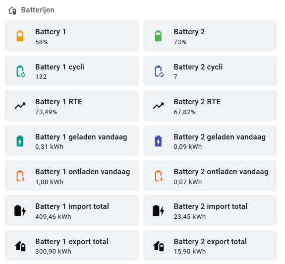Screen dimensions: 285x264
Task: Show the Battery 2 export total tile
Action: [x=210, y=246]
